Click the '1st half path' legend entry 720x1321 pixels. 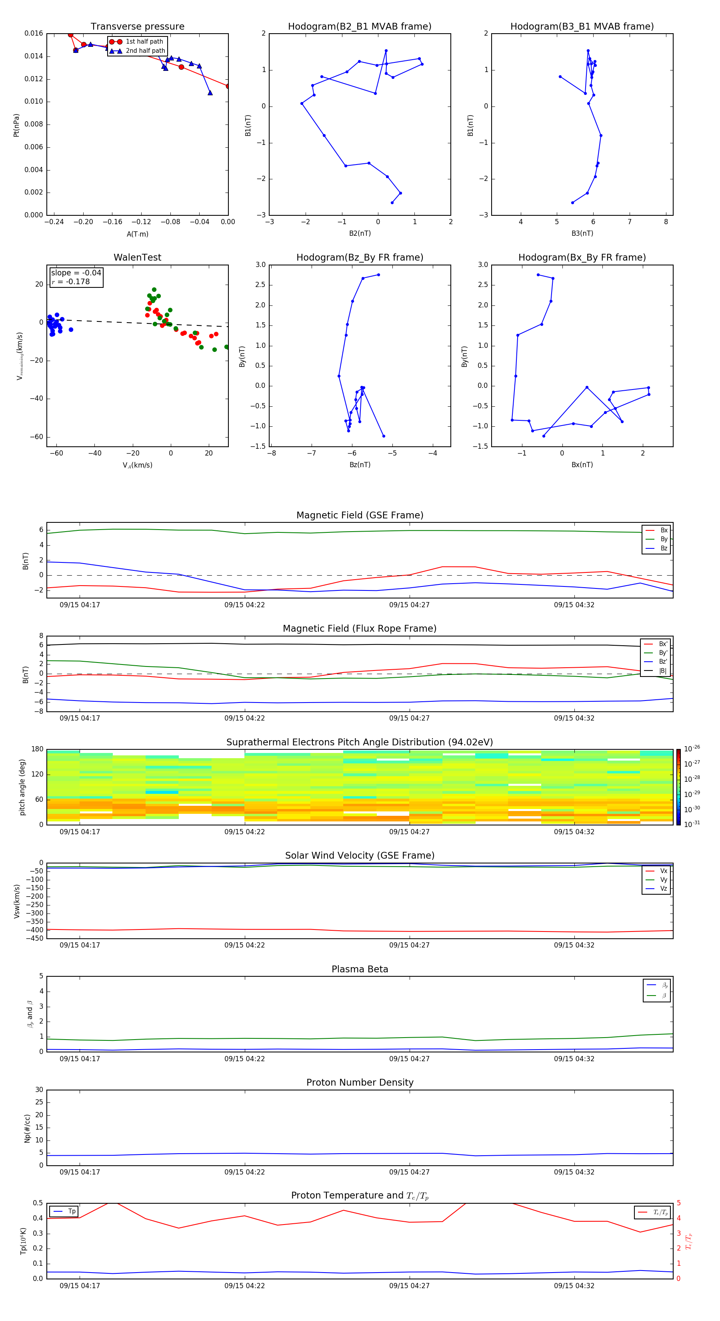[137, 42]
